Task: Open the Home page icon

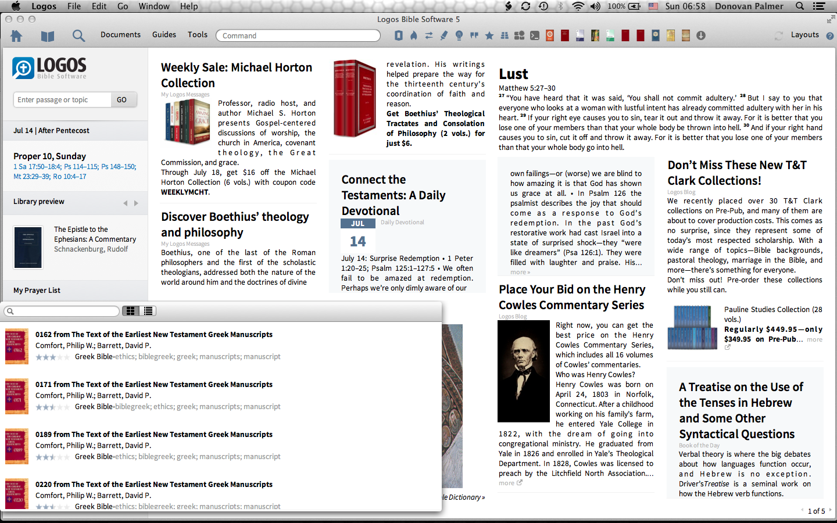Action: coord(16,35)
